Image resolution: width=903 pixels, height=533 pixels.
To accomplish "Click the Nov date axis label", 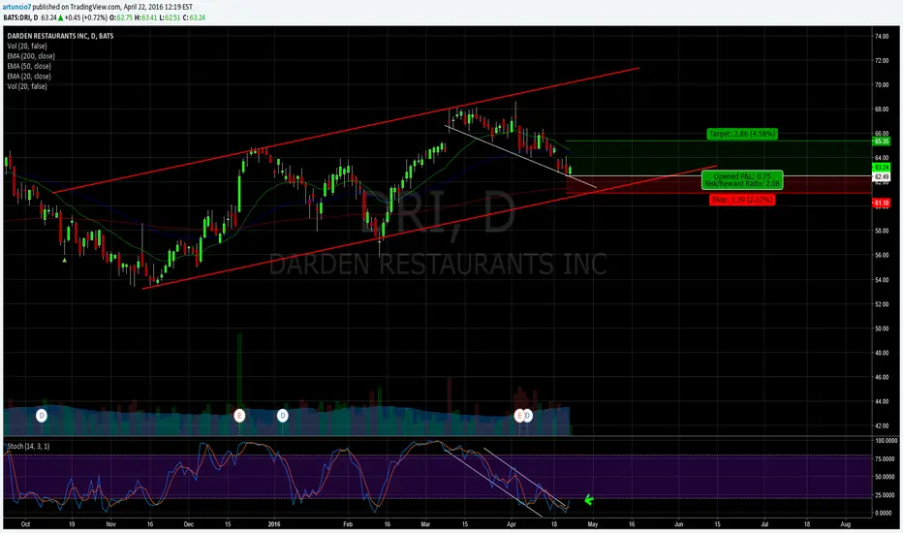I will point(111,524).
